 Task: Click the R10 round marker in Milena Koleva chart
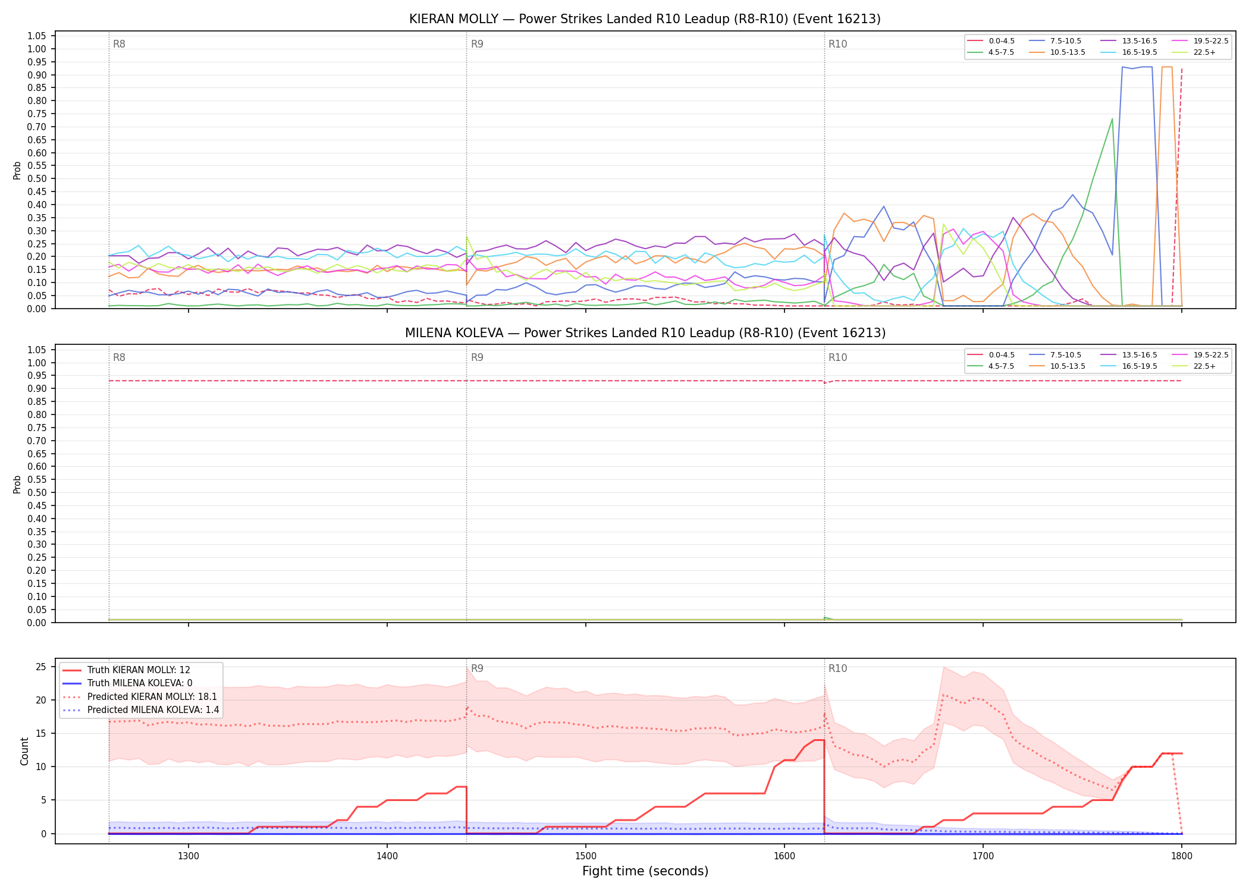click(x=837, y=357)
